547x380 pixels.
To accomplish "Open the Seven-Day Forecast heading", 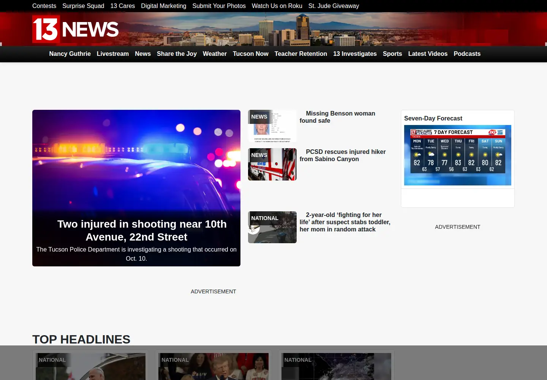I will [433, 119].
